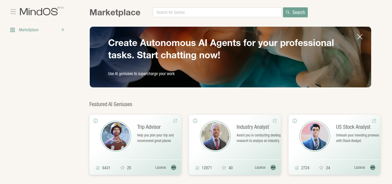The image size is (392, 184).
Task: Click the MindOS logo
Action: (x=39, y=12)
